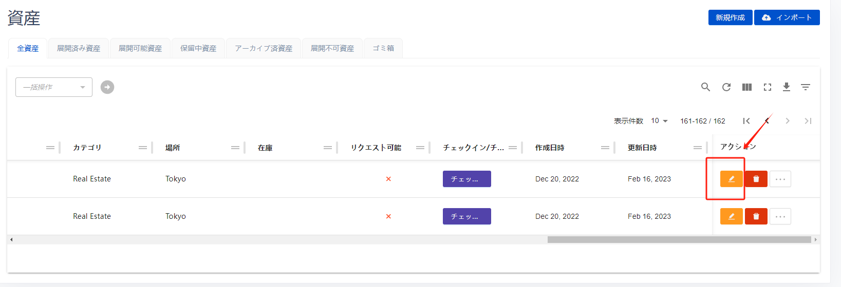The width and height of the screenshot is (841, 287).
Task: Open more actions menu in first row
Action: click(x=780, y=179)
